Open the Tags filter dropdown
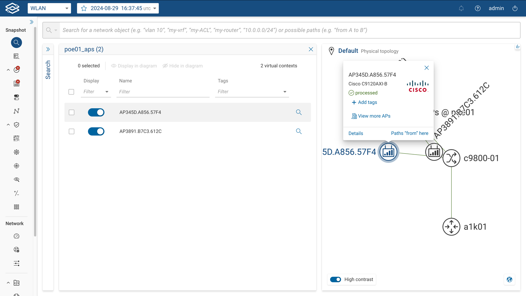The image size is (526, 296). pos(285,92)
